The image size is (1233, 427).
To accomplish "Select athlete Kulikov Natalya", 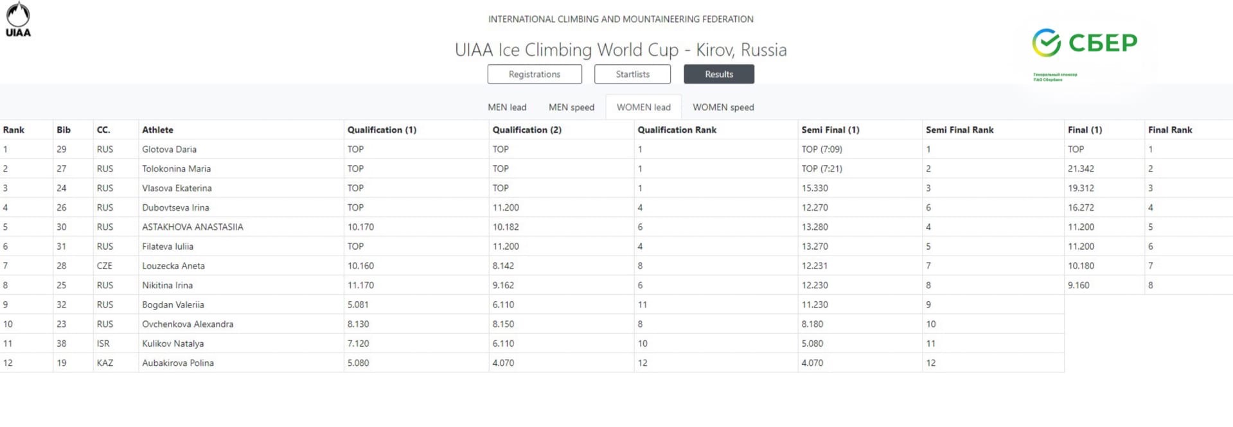I will point(173,344).
